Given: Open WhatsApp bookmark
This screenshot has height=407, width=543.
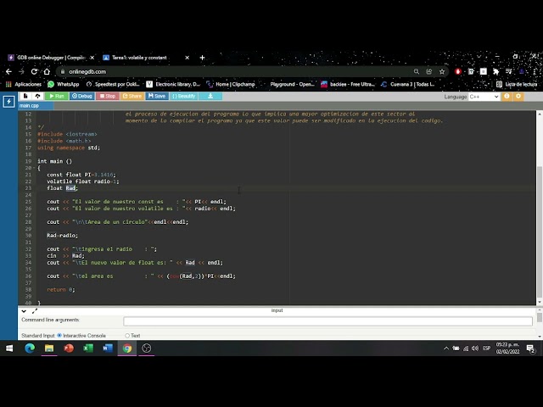Looking at the screenshot, I should click(x=64, y=84).
